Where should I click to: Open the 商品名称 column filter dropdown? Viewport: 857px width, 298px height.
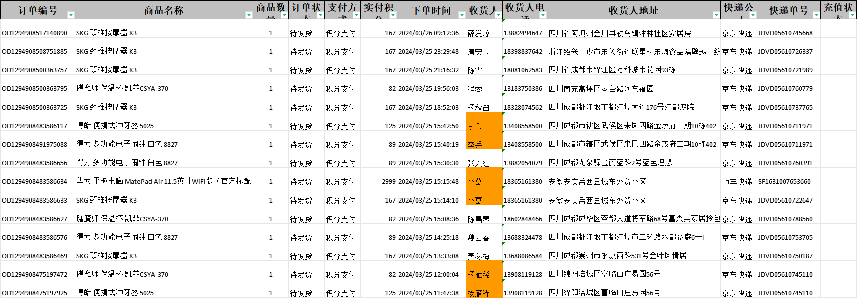(249, 15)
